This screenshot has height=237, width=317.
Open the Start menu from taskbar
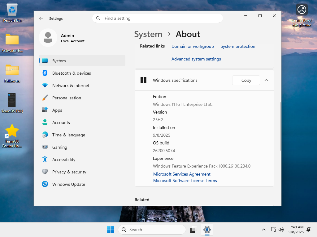pos(111,230)
